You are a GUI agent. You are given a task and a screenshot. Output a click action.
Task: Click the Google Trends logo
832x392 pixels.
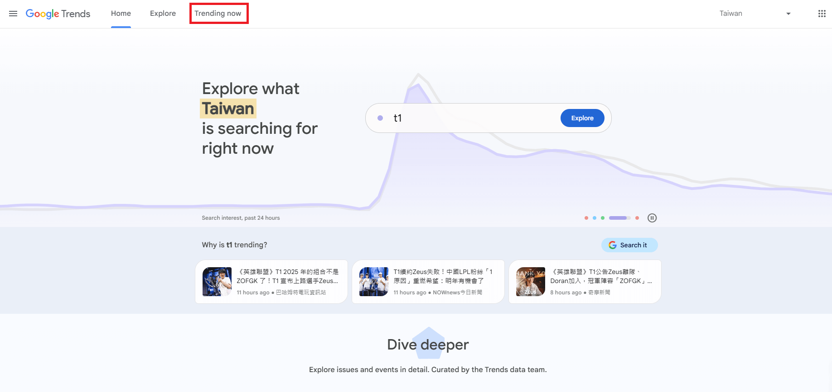[x=58, y=14]
